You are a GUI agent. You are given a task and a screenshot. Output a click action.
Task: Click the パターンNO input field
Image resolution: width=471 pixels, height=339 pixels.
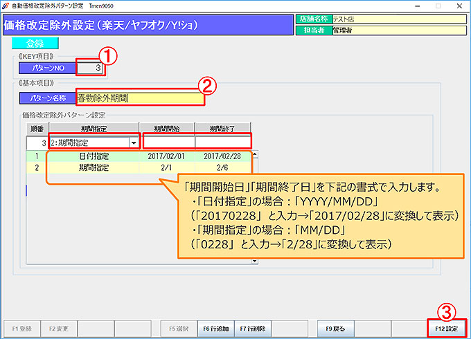click(x=90, y=68)
